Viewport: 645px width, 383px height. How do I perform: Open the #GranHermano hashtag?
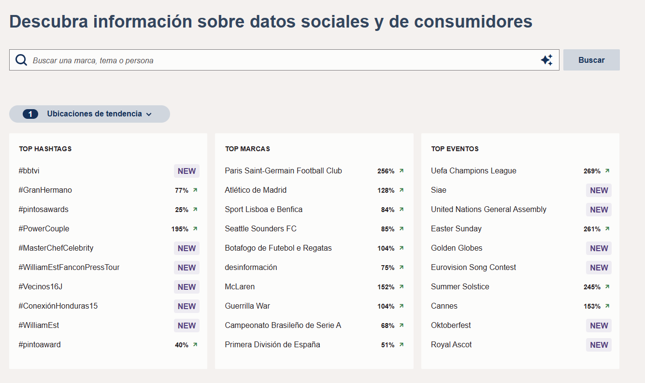point(45,190)
